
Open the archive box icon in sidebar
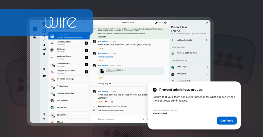pyautogui.click(x=44, y=54)
